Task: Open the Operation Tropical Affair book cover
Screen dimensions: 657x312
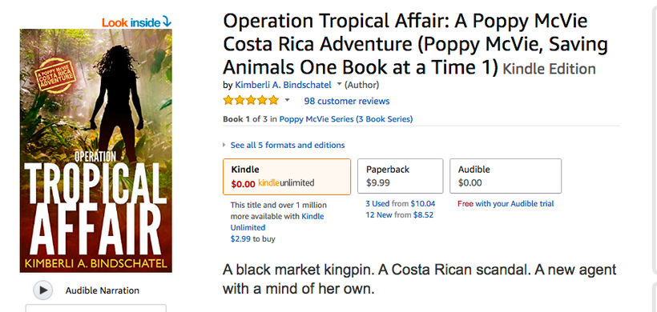Action: pyautogui.click(x=96, y=150)
